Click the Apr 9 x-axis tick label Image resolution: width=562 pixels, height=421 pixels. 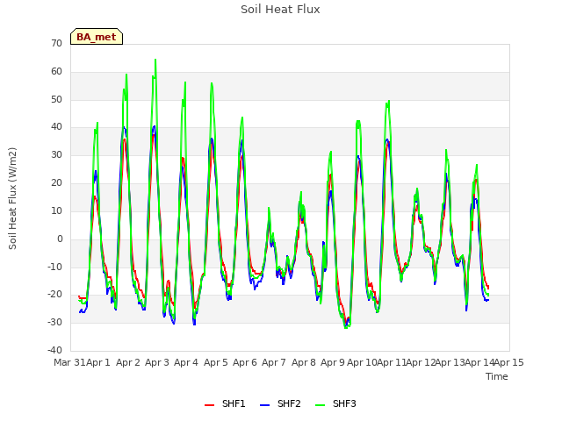[333, 362]
